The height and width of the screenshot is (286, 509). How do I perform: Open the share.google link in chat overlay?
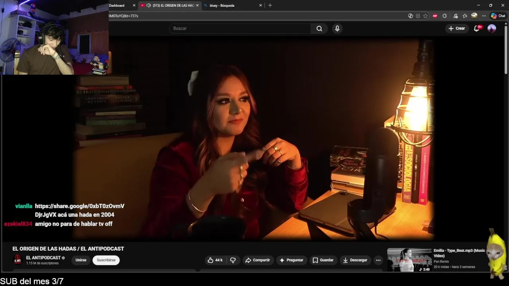[80, 206]
